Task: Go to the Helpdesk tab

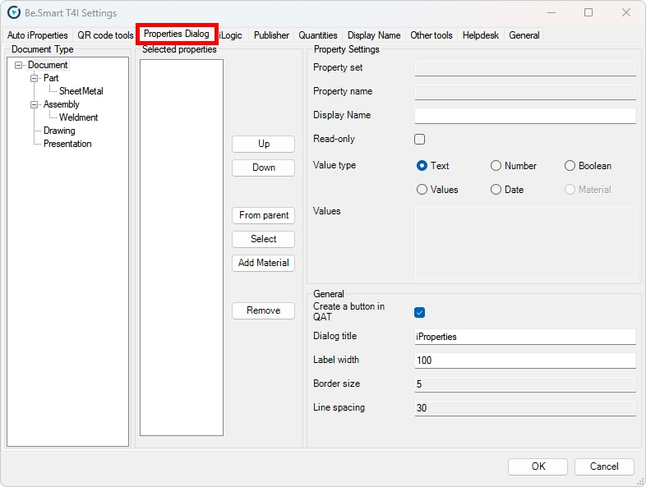Action: [x=481, y=35]
